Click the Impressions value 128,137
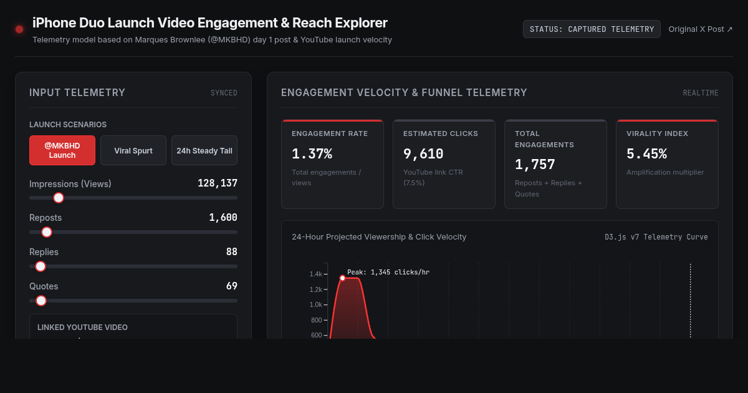 (218, 183)
